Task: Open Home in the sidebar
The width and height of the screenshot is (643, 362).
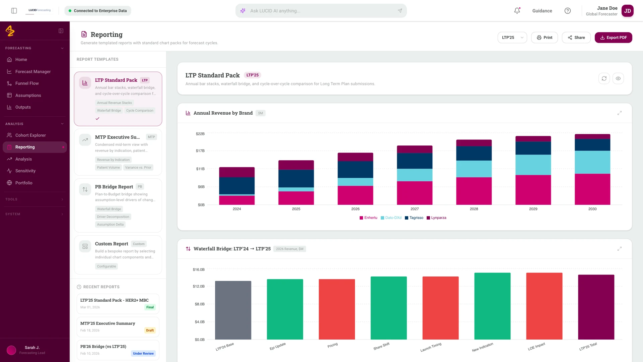Action: [x=35, y=60]
